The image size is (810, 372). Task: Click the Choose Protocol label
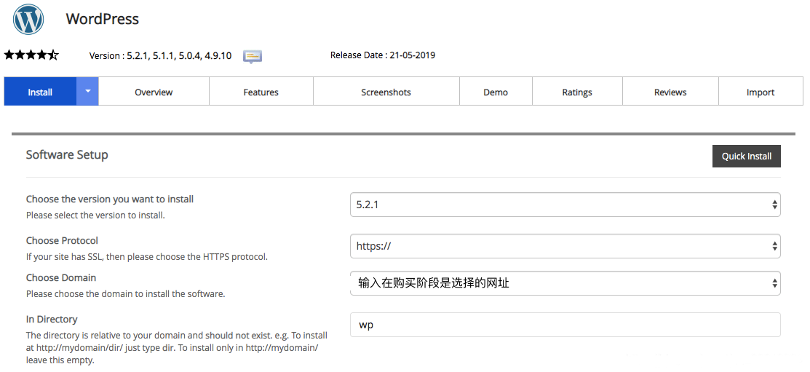pos(62,241)
